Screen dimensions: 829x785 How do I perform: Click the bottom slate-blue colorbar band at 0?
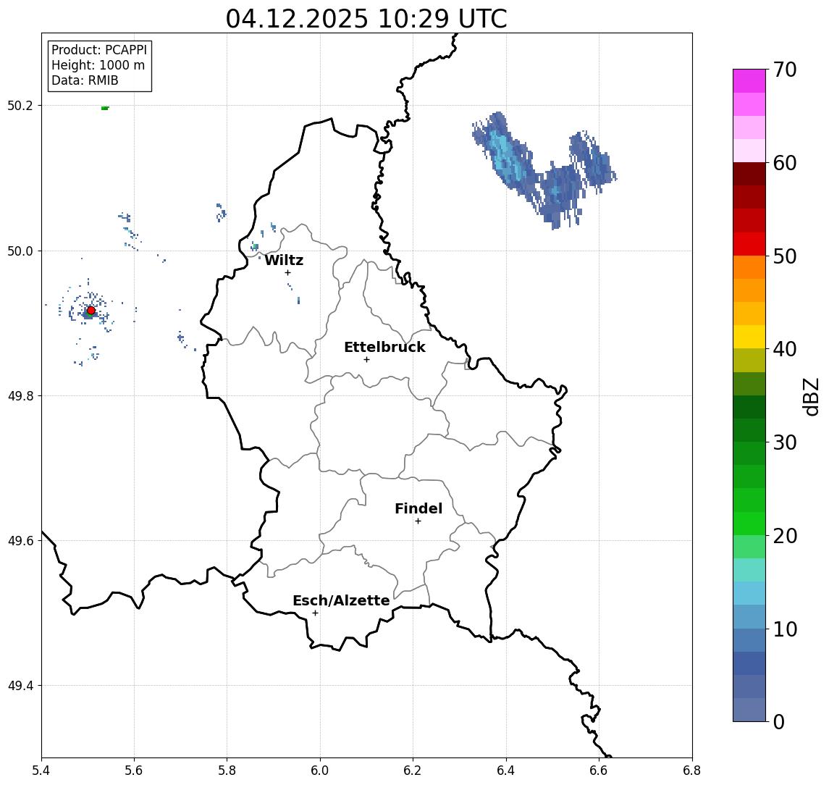[x=749, y=710]
